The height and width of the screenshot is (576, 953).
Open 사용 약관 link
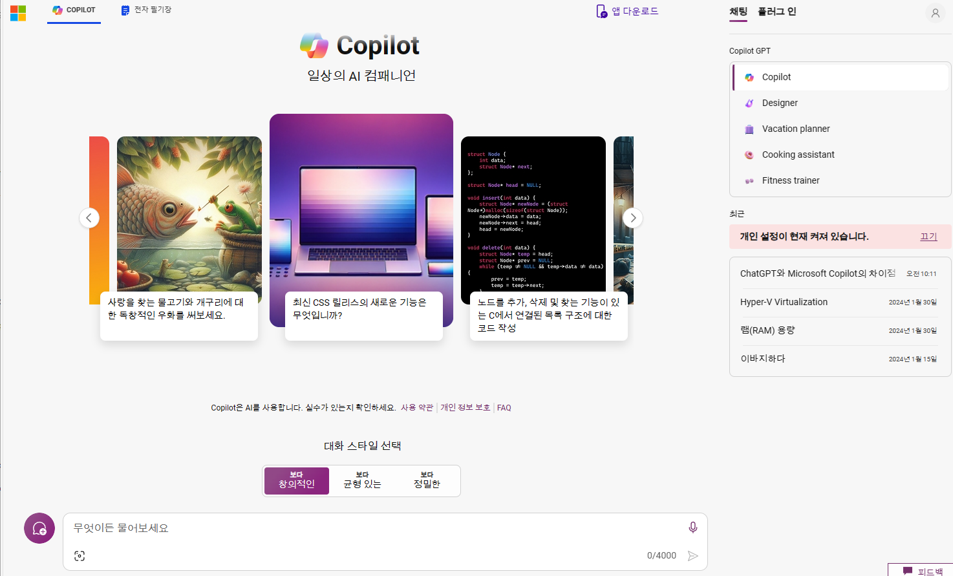(x=417, y=408)
